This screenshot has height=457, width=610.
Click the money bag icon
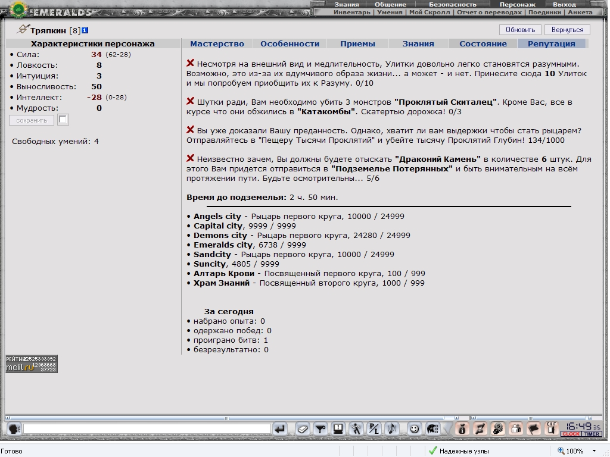tap(462, 429)
